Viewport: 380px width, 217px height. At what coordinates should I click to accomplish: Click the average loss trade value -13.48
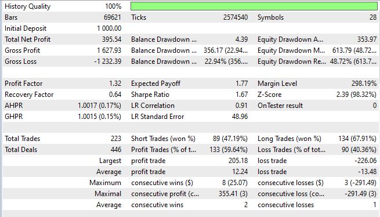[x=367, y=172]
